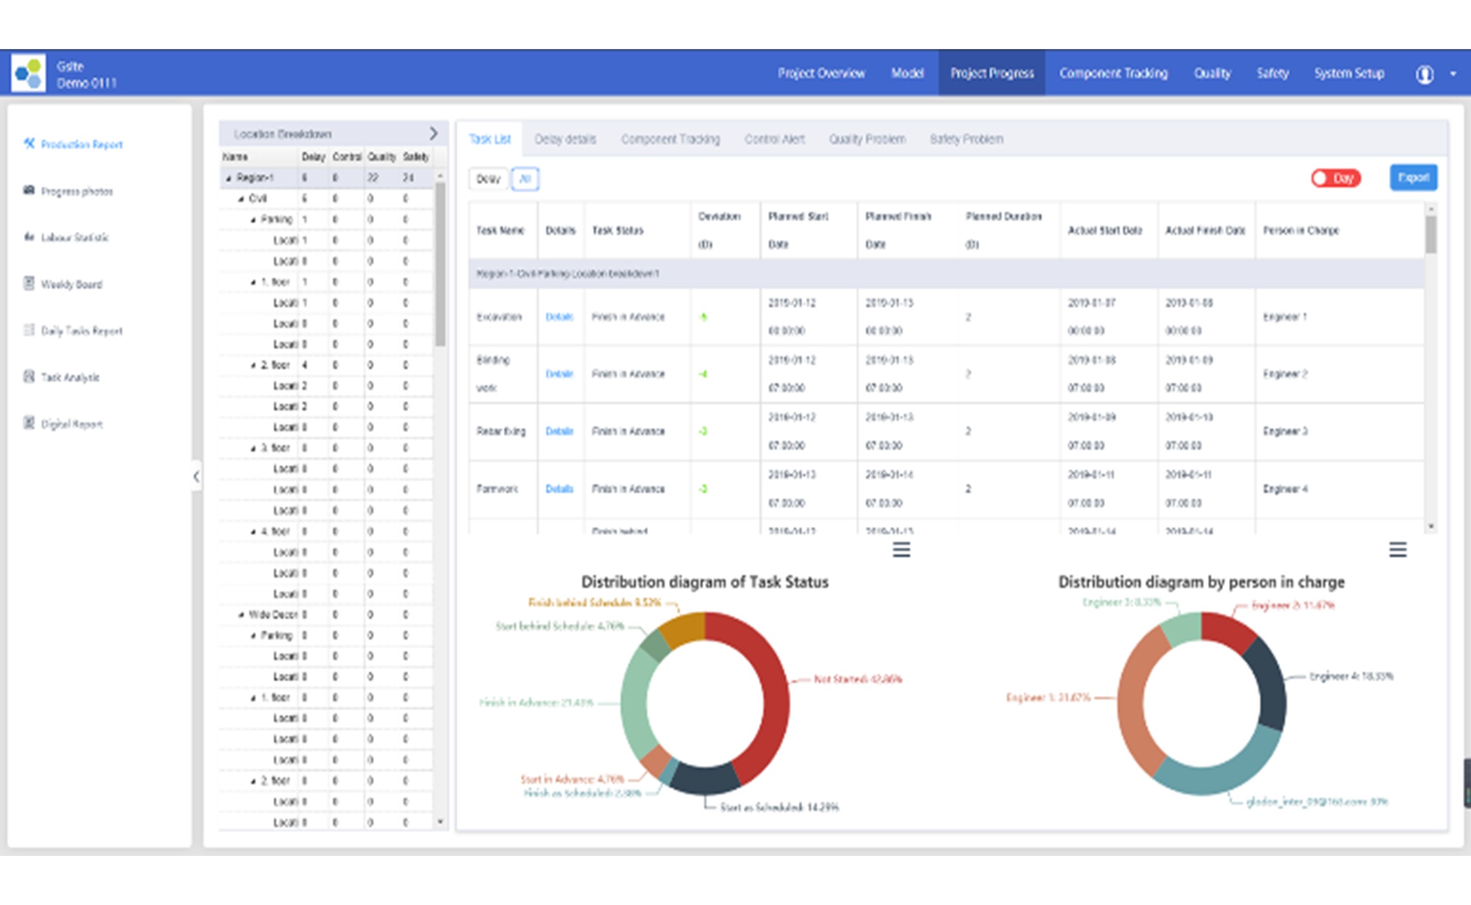
Task: Collapse the 3. floor tree node
Action: (x=253, y=448)
